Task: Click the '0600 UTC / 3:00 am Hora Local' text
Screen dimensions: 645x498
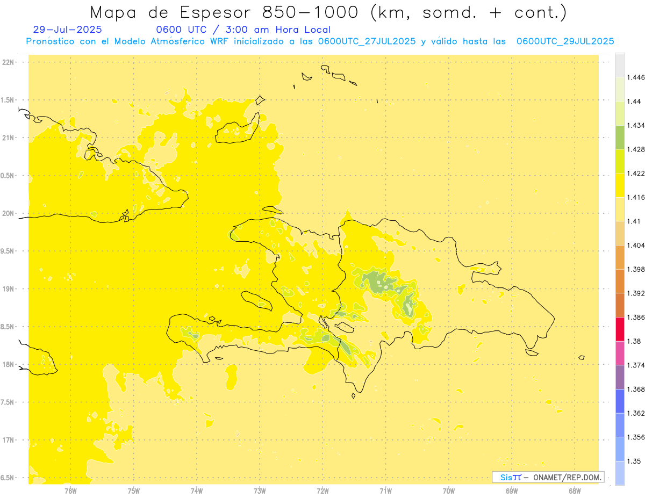Action: [243, 30]
